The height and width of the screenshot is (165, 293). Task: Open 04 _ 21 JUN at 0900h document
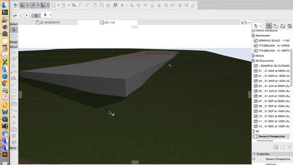click(274, 86)
